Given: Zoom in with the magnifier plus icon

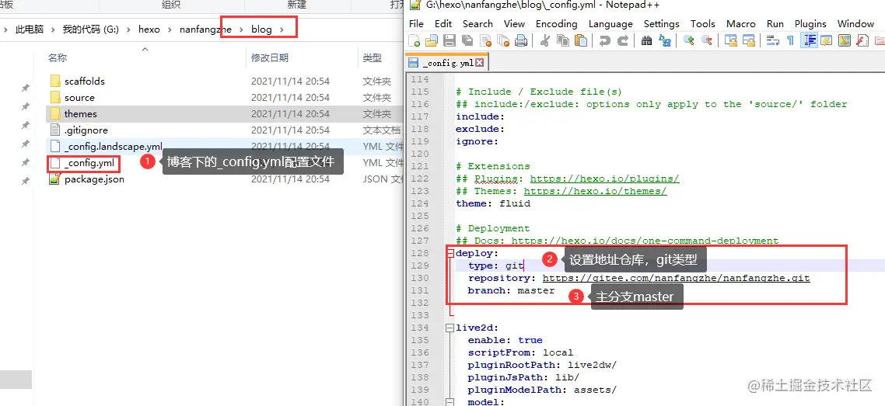Looking at the screenshot, I should pos(688,40).
